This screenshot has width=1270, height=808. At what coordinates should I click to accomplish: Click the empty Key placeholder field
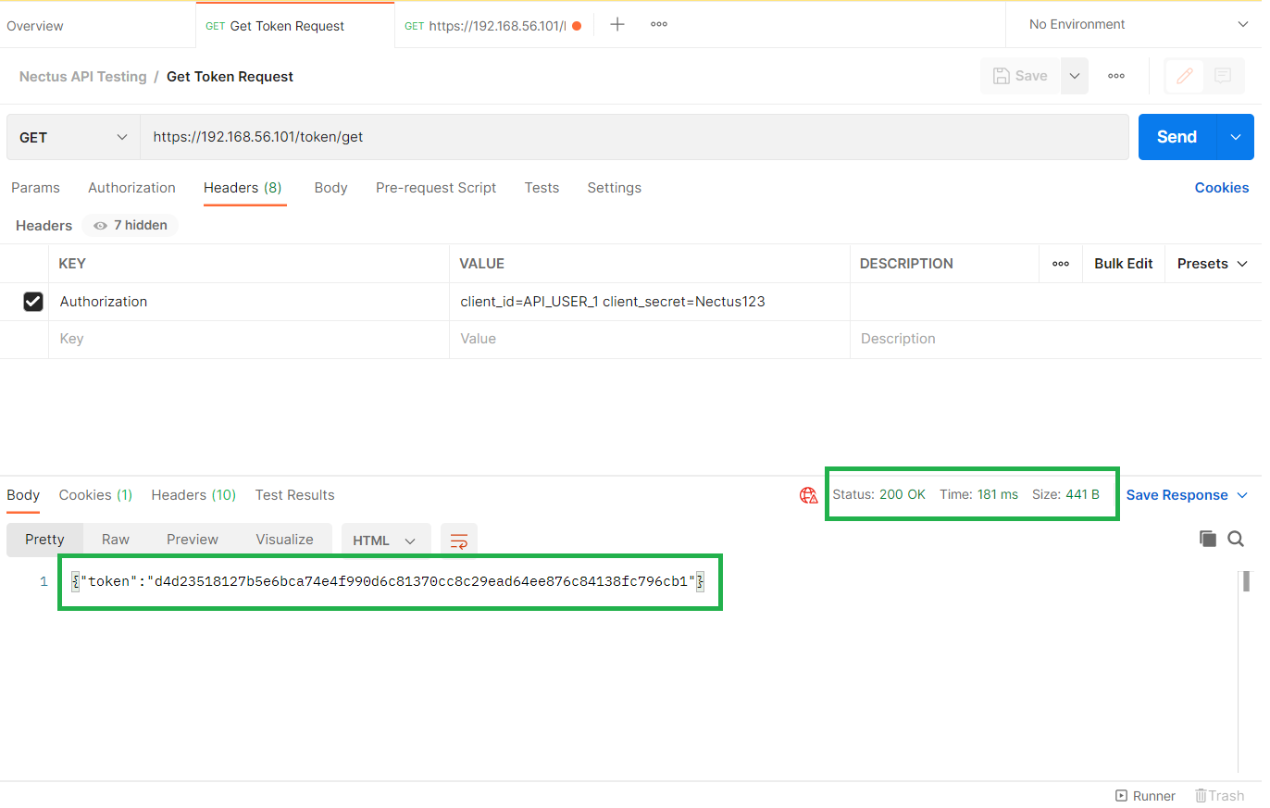(249, 340)
